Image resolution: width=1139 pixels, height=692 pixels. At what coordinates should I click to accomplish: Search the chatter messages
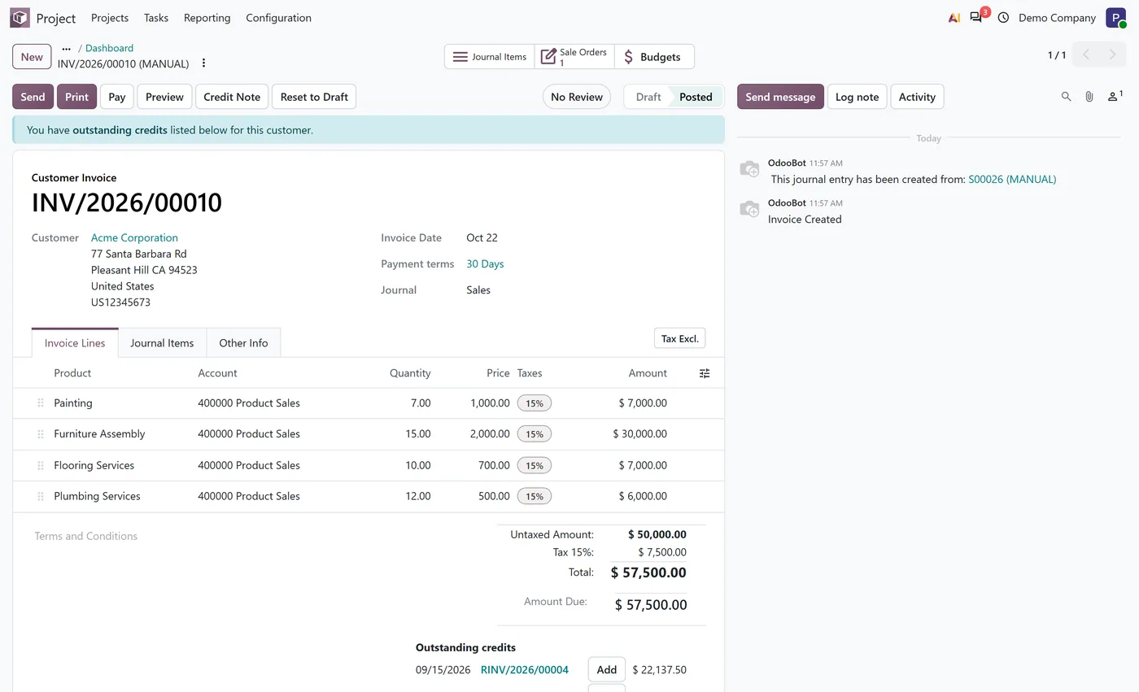[1066, 97]
